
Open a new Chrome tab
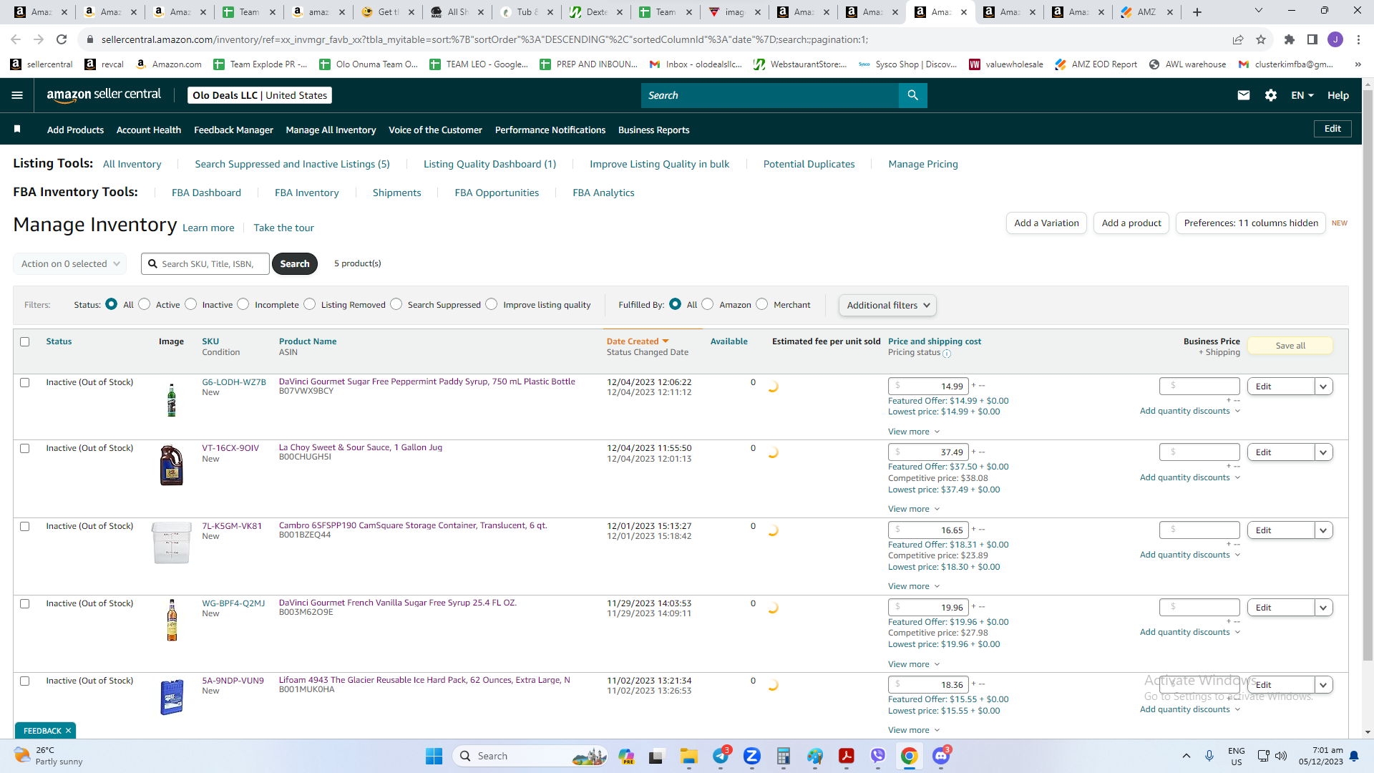(x=1197, y=11)
